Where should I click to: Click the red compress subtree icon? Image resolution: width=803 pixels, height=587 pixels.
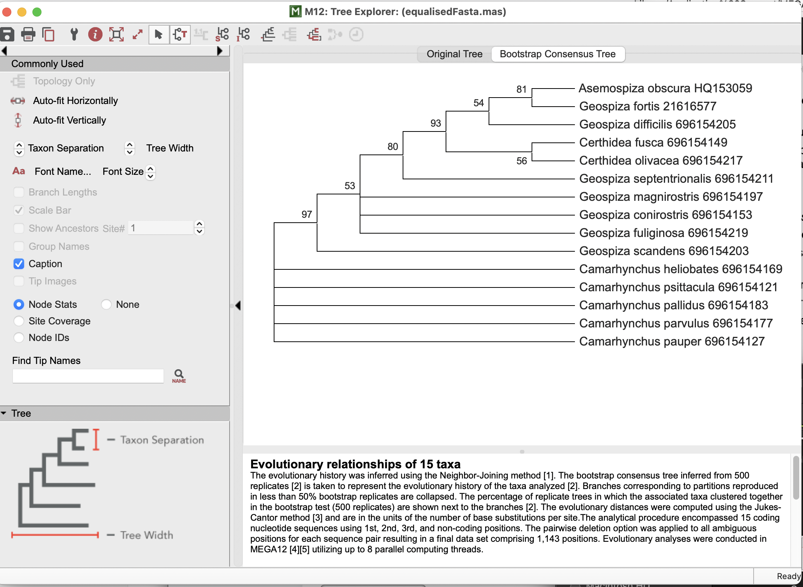click(x=314, y=34)
